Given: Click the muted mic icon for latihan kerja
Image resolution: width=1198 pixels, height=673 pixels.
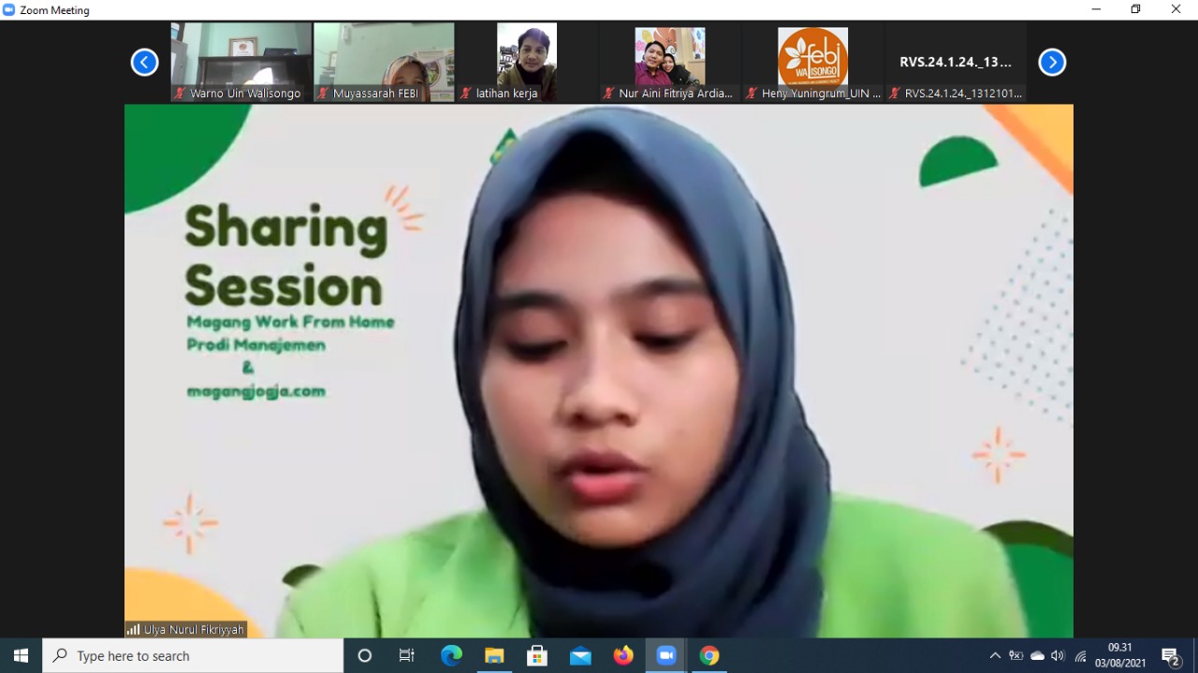Looking at the screenshot, I should 465,94.
